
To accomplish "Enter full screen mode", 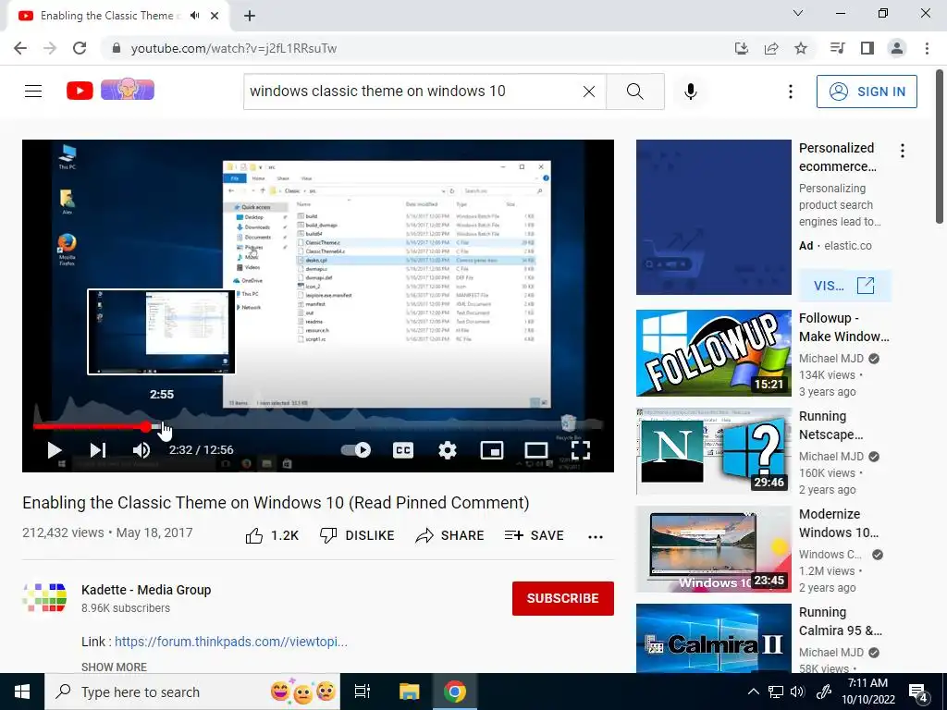I will [x=581, y=450].
